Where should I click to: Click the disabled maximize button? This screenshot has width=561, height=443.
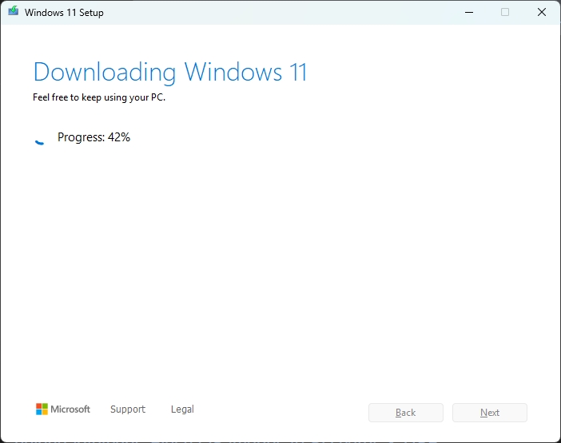click(505, 12)
